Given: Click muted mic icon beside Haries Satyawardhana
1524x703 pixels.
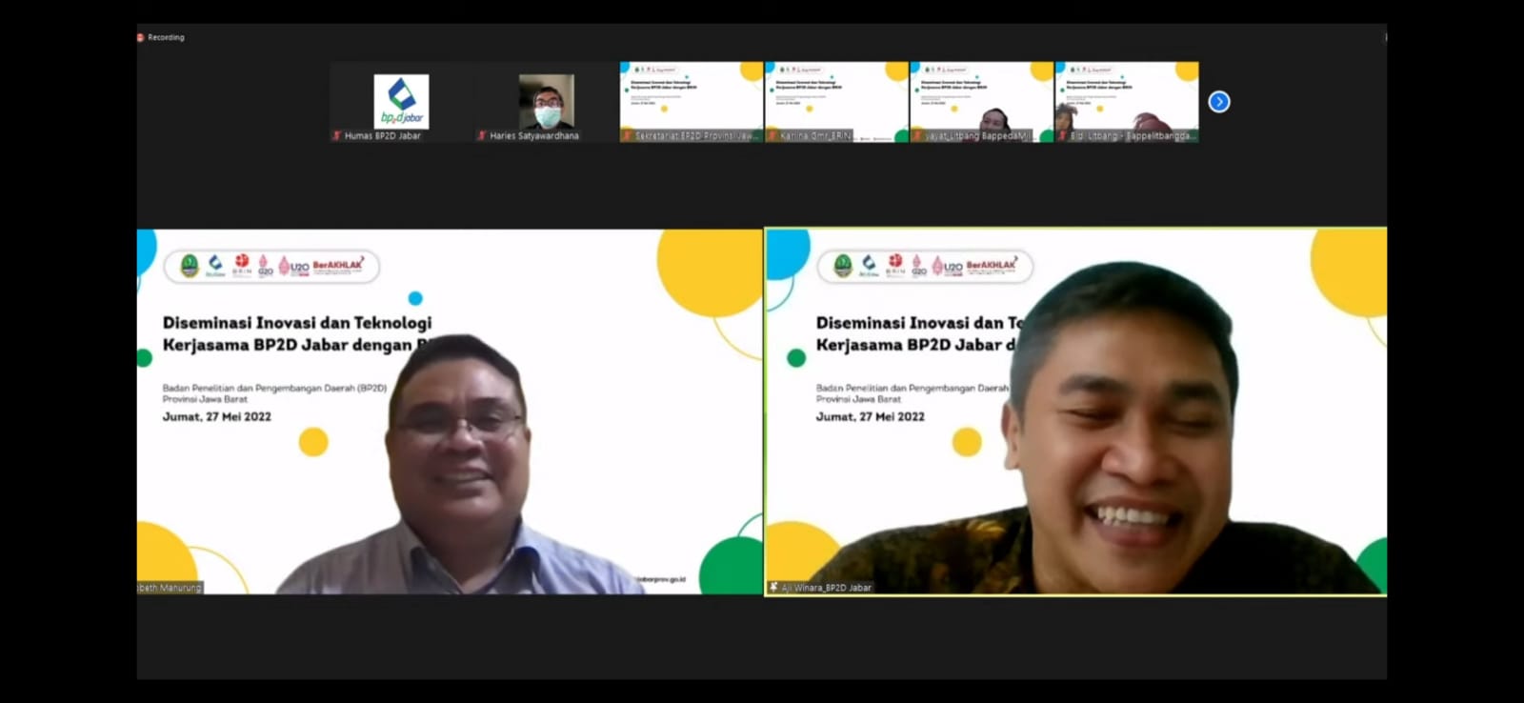Looking at the screenshot, I should click(482, 136).
